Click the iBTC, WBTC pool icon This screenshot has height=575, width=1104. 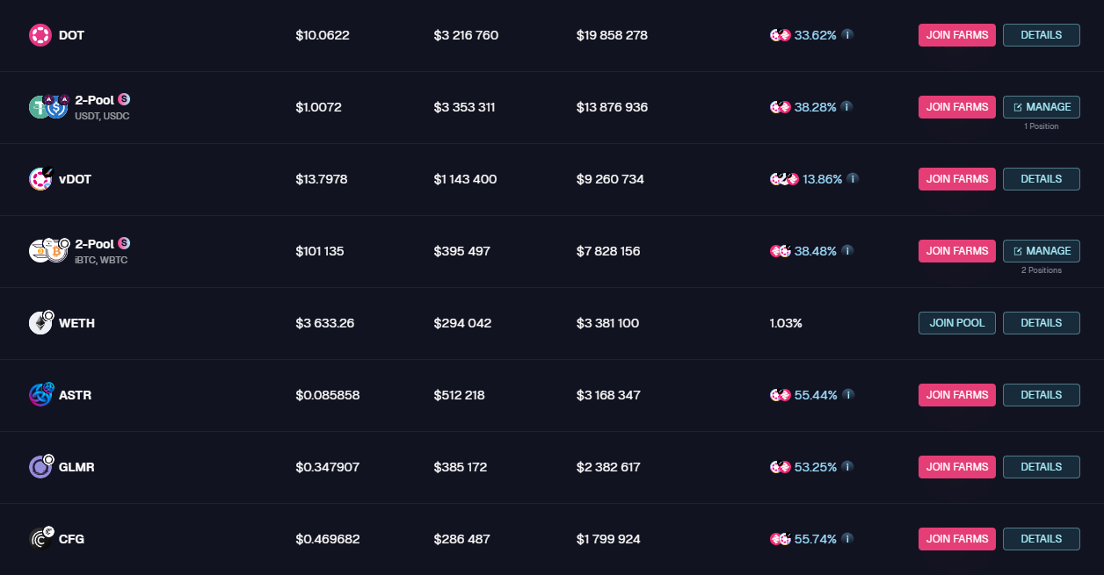[49, 251]
